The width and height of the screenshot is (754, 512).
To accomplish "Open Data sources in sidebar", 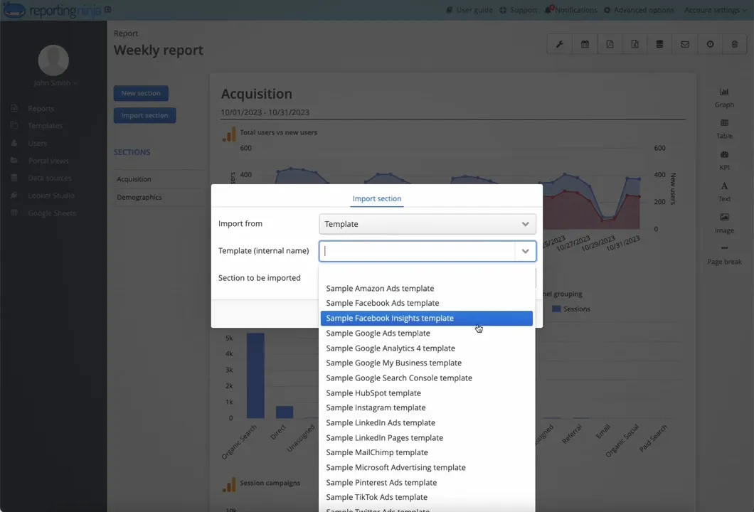I will pyautogui.click(x=50, y=178).
